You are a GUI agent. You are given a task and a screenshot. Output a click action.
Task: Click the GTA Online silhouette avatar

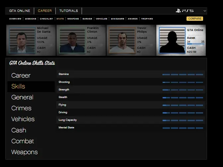pos(172,40)
